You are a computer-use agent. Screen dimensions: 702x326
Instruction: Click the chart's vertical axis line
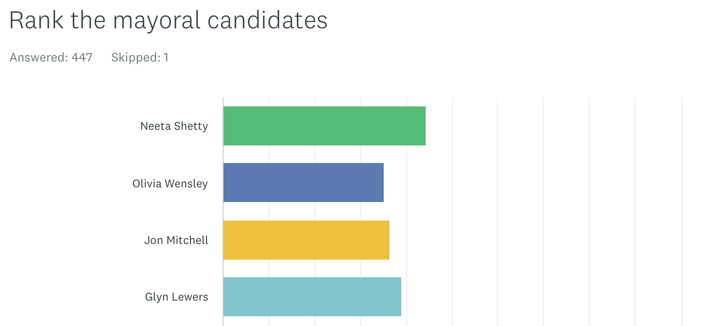pyautogui.click(x=223, y=210)
